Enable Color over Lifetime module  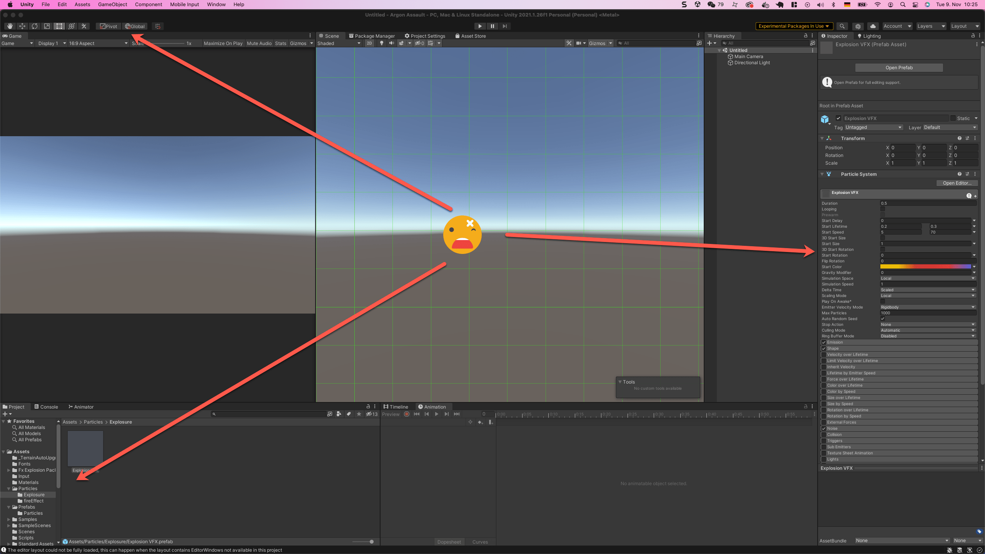tap(824, 385)
